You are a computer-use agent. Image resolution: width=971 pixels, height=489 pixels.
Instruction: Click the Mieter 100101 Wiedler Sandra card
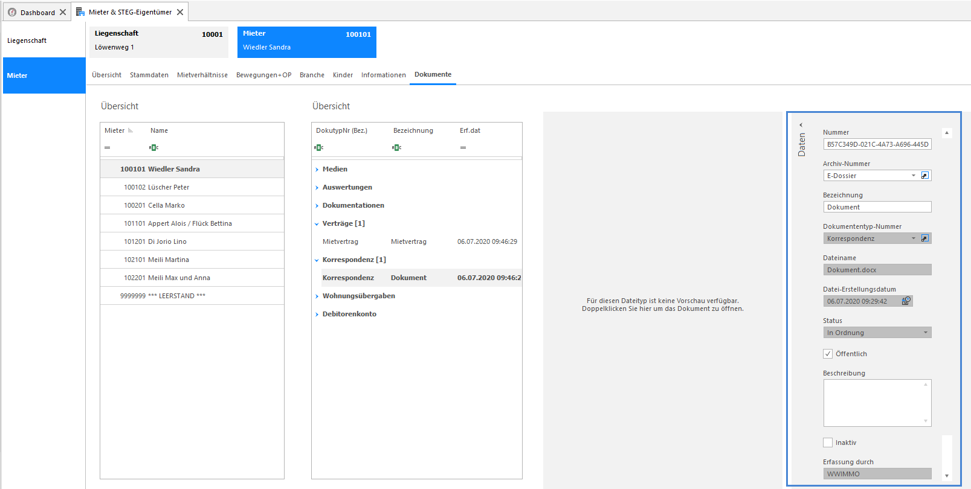tap(307, 42)
